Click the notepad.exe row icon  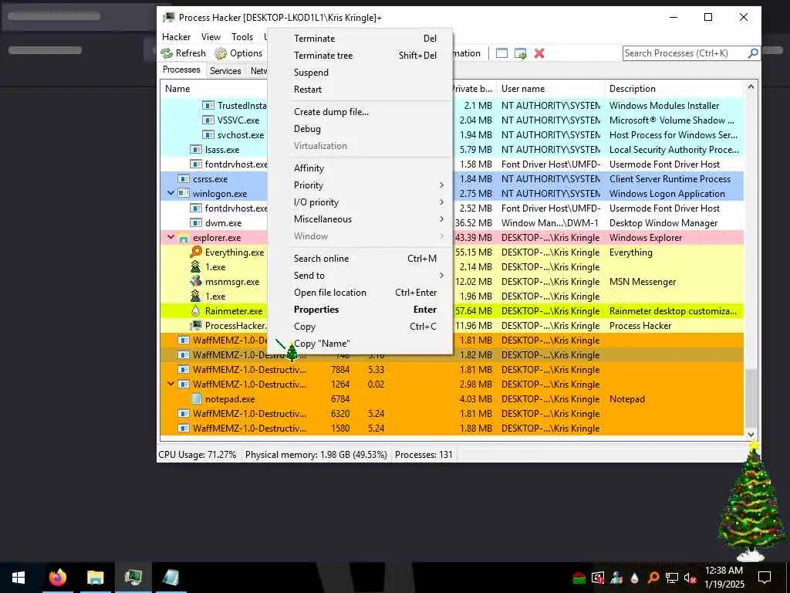196,399
